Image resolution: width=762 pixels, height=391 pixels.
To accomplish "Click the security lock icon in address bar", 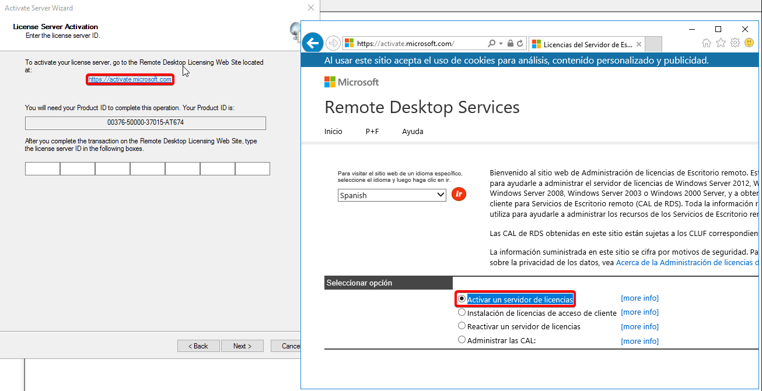I will 511,44.
